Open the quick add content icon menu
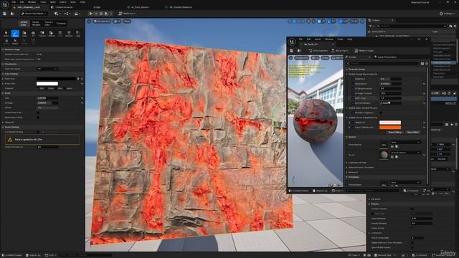Screen dimensions: 459x258 tap(57, 14)
